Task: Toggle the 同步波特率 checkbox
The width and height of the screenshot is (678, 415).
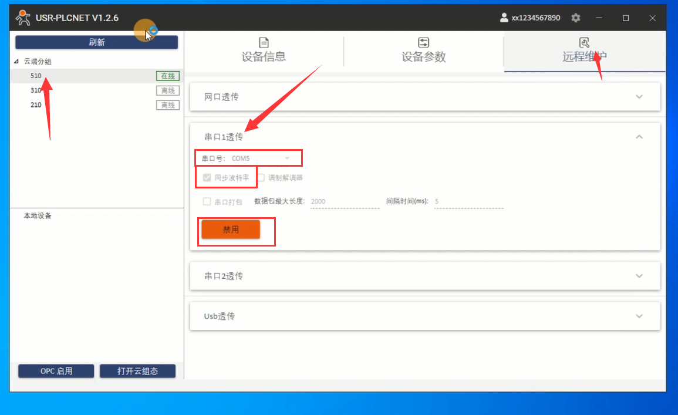Action: pyautogui.click(x=207, y=177)
